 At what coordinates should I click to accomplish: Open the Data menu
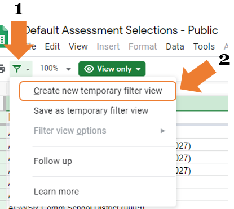pos(175,46)
